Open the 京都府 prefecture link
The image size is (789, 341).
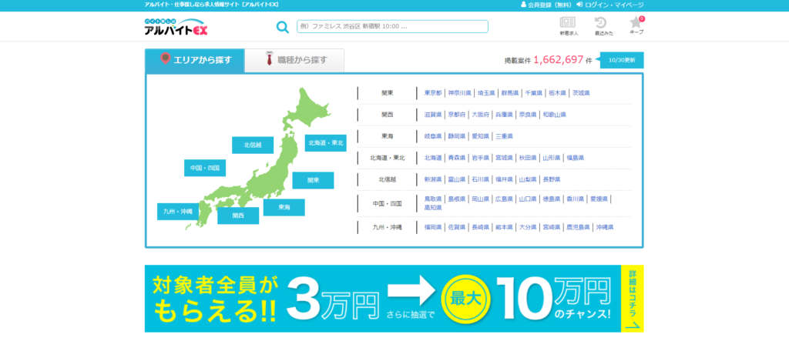[x=456, y=115]
